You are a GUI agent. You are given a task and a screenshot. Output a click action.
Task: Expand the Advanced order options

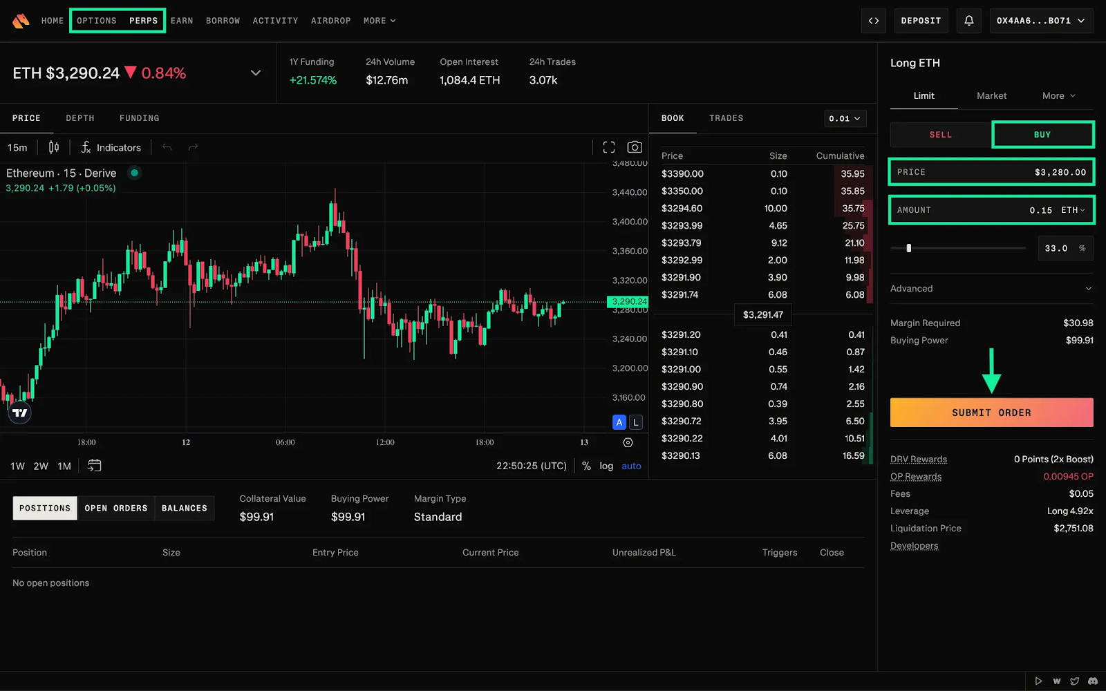pos(991,288)
